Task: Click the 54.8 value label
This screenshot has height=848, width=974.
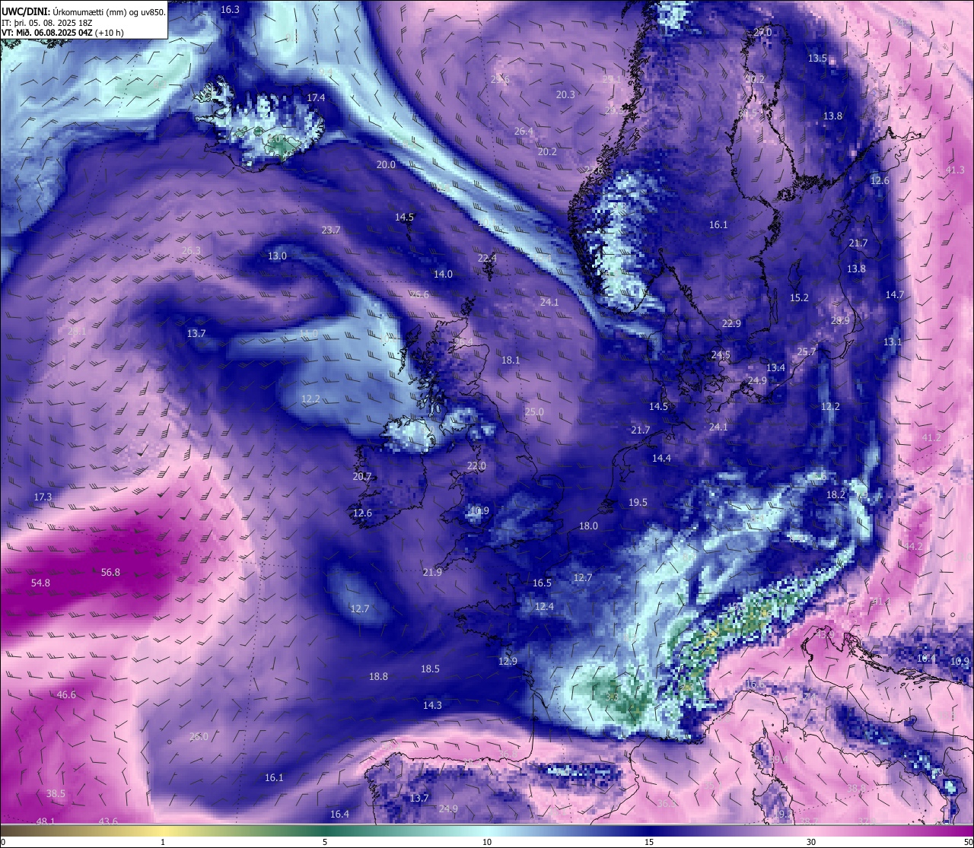Action: [x=40, y=583]
